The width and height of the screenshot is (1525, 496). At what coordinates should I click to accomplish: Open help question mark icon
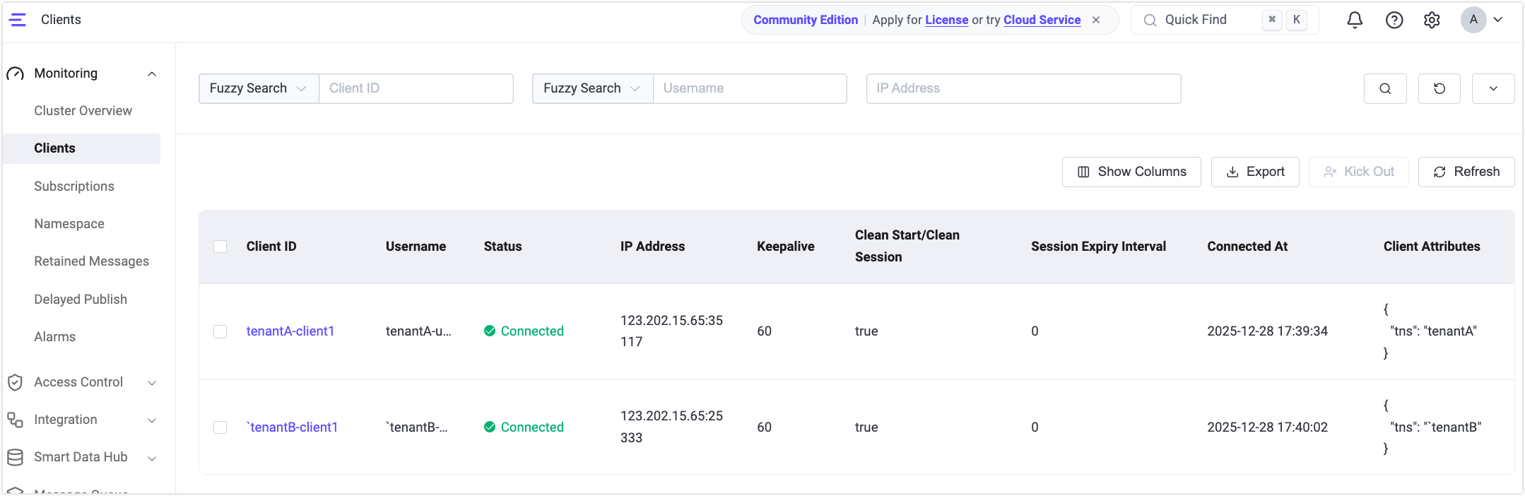tap(1394, 20)
